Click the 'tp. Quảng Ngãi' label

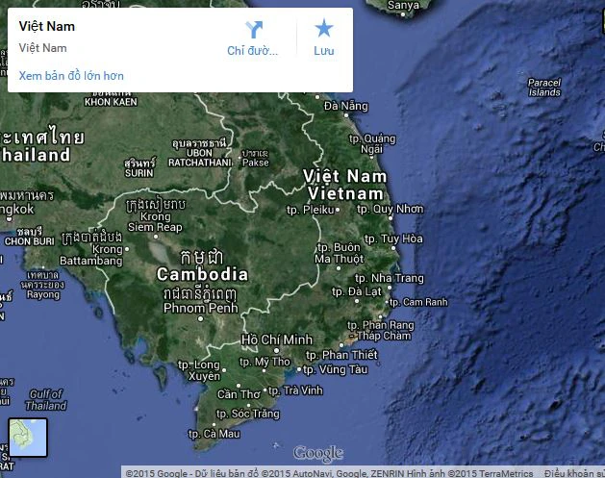point(372,143)
